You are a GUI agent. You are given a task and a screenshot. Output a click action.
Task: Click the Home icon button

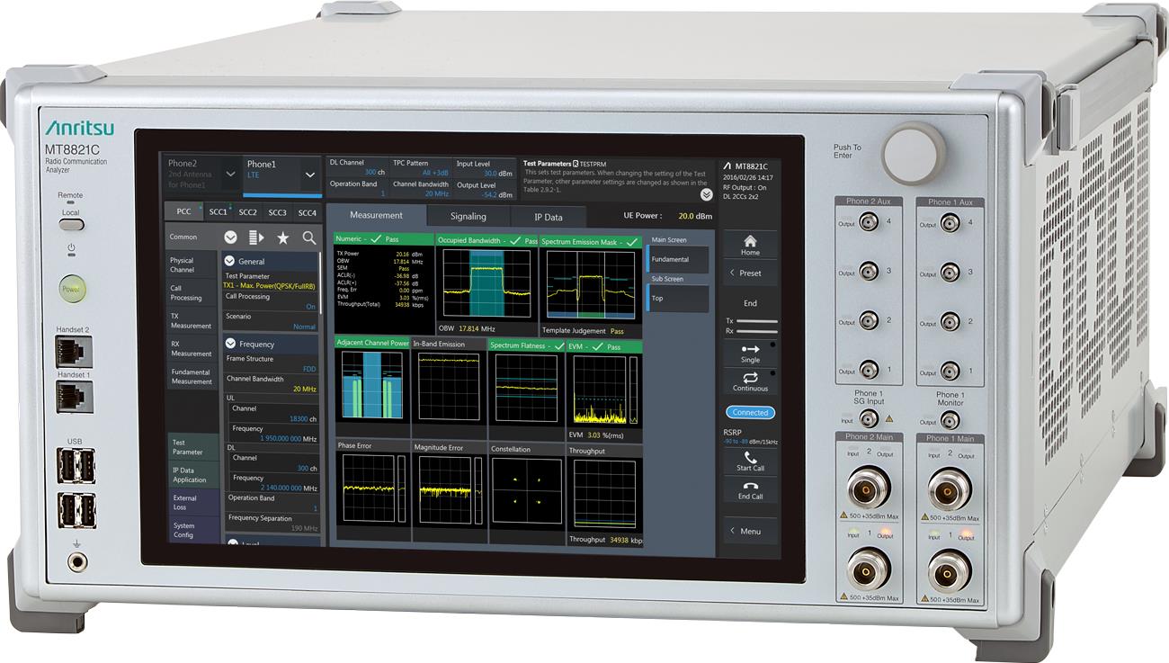pyautogui.click(x=749, y=245)
